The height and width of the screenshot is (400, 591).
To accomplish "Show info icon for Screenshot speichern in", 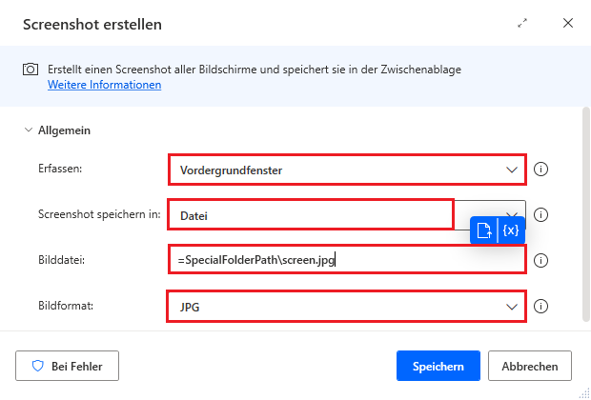I will pos(540,214).
